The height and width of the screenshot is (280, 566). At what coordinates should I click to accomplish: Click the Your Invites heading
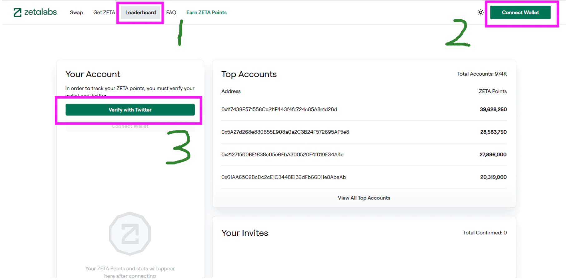pos(245,233)
